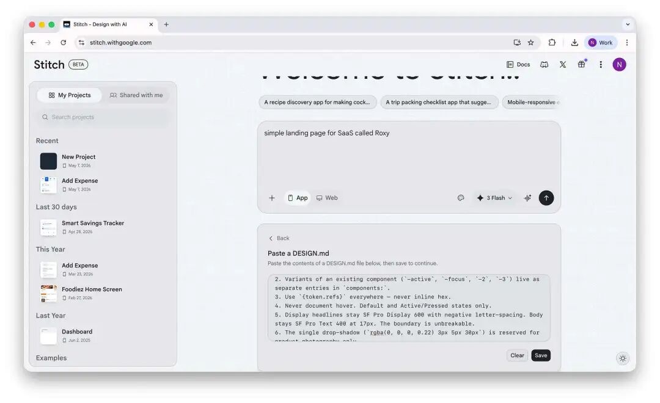
Task: Open the purple N account avatar
Action: [619, 64]
